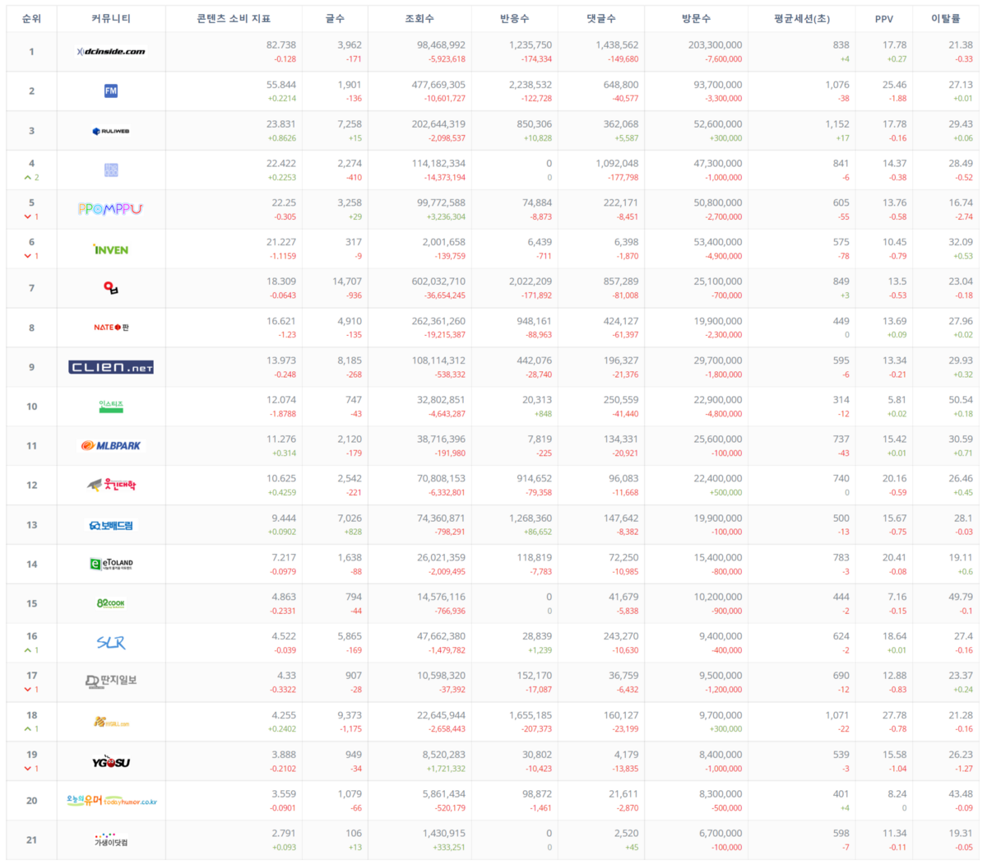Image resolution: width=987 pixels, height=865 pixels.
Task: Open the blue FM logo in rank 2
Action: pyautogui.click(x=111, y=91)
